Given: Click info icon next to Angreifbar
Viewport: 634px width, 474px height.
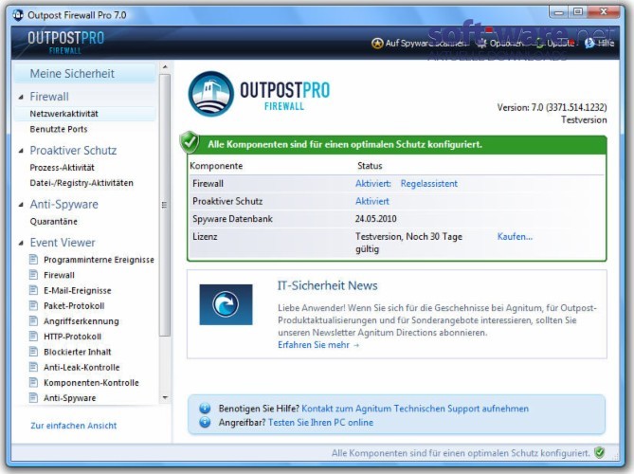Looking at the screenshot, I should pyautogui.click(x=205, y=422).
